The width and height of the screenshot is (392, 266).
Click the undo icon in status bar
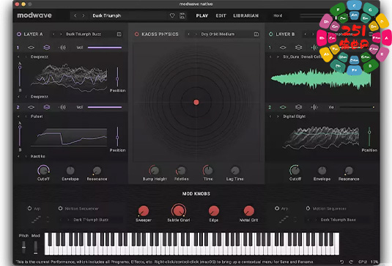341,262
